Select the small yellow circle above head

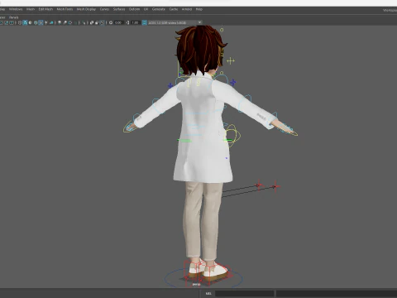point(222,30)
